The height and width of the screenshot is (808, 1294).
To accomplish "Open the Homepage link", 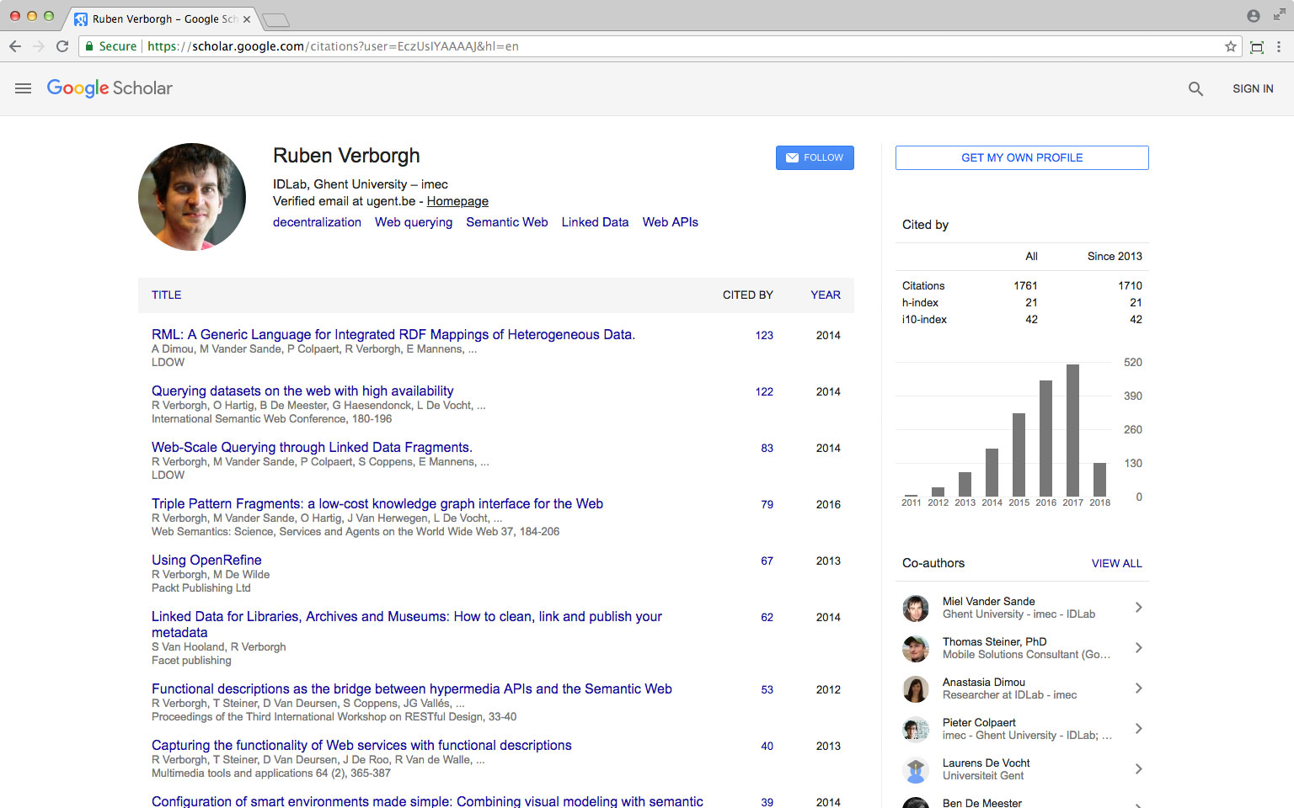I will tap(457, 201).
